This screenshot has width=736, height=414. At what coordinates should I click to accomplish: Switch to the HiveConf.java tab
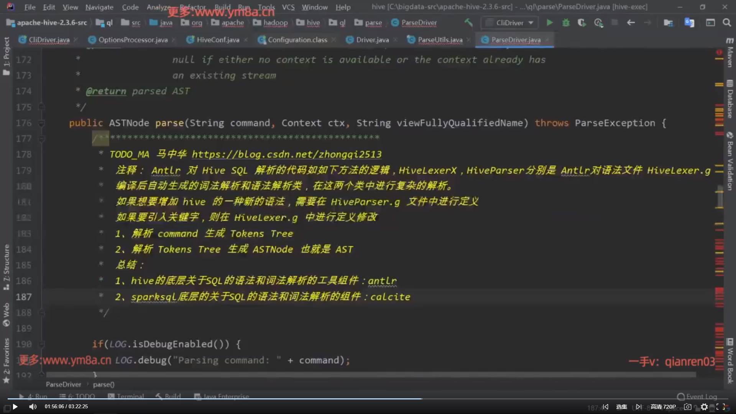(x=217, y=40)
